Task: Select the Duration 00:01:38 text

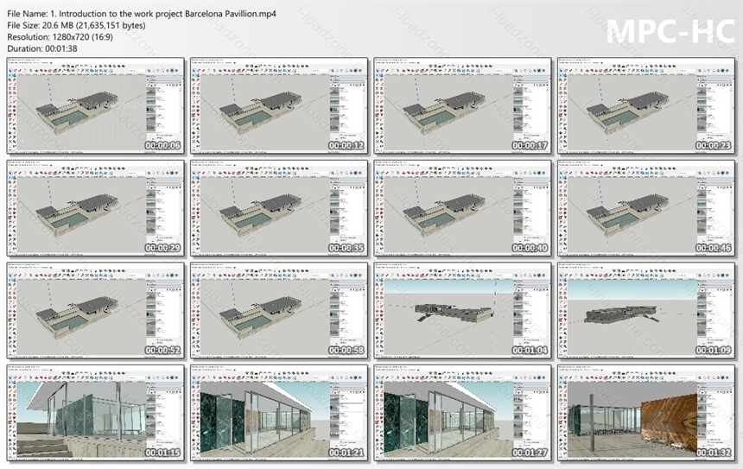Action: tap(42, 48)
